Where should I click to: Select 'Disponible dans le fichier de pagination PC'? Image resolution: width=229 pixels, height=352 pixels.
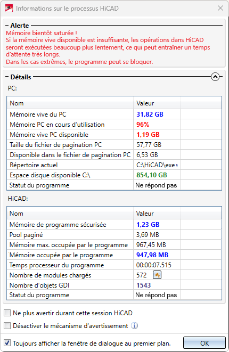[x=114, y=154]
